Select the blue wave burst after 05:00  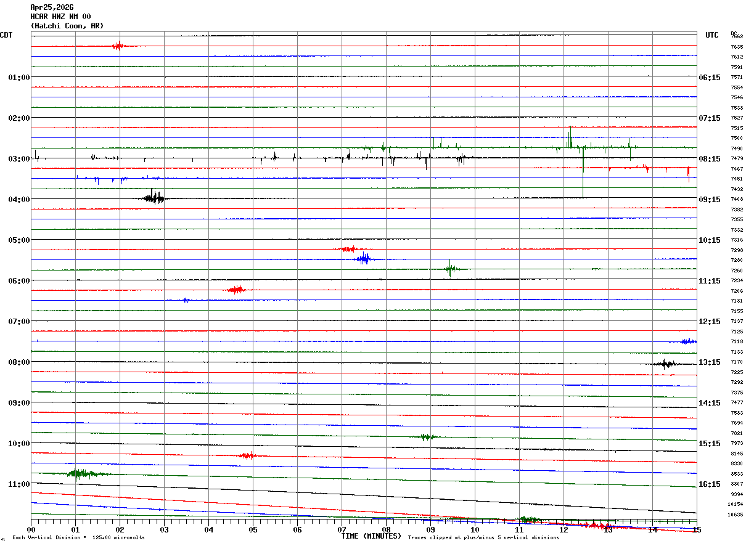(364, 259)
